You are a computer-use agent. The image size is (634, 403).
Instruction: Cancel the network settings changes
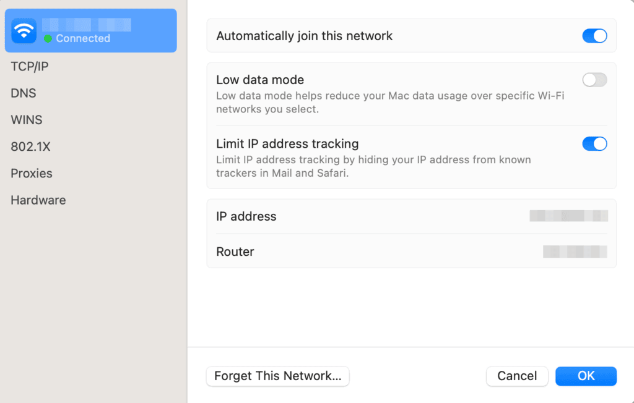[x=517, y=376]
